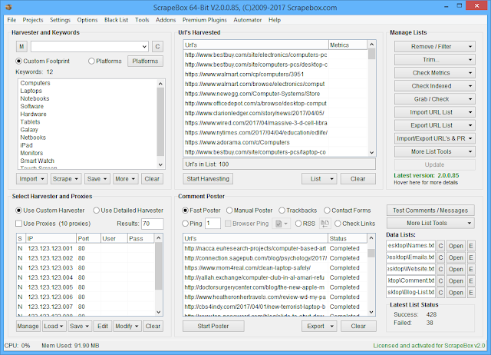Click the Ping count input field
Image resolution: width=491 pixels, height=355 pixels.
(x=213, y=224)
